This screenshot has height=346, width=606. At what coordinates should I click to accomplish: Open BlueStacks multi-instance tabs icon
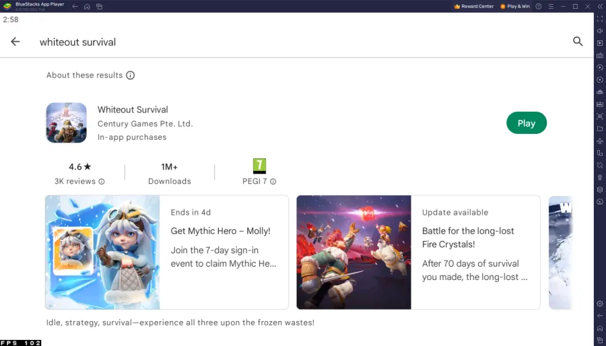coord(100,7)
